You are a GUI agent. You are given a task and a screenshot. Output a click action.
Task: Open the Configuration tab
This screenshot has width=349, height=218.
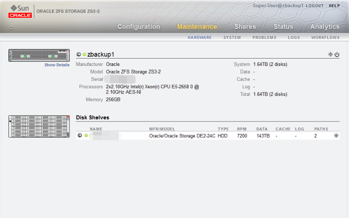138,27
